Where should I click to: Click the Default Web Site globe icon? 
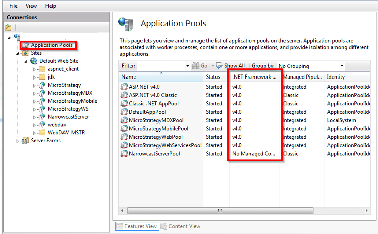click(x=34, y=61)
